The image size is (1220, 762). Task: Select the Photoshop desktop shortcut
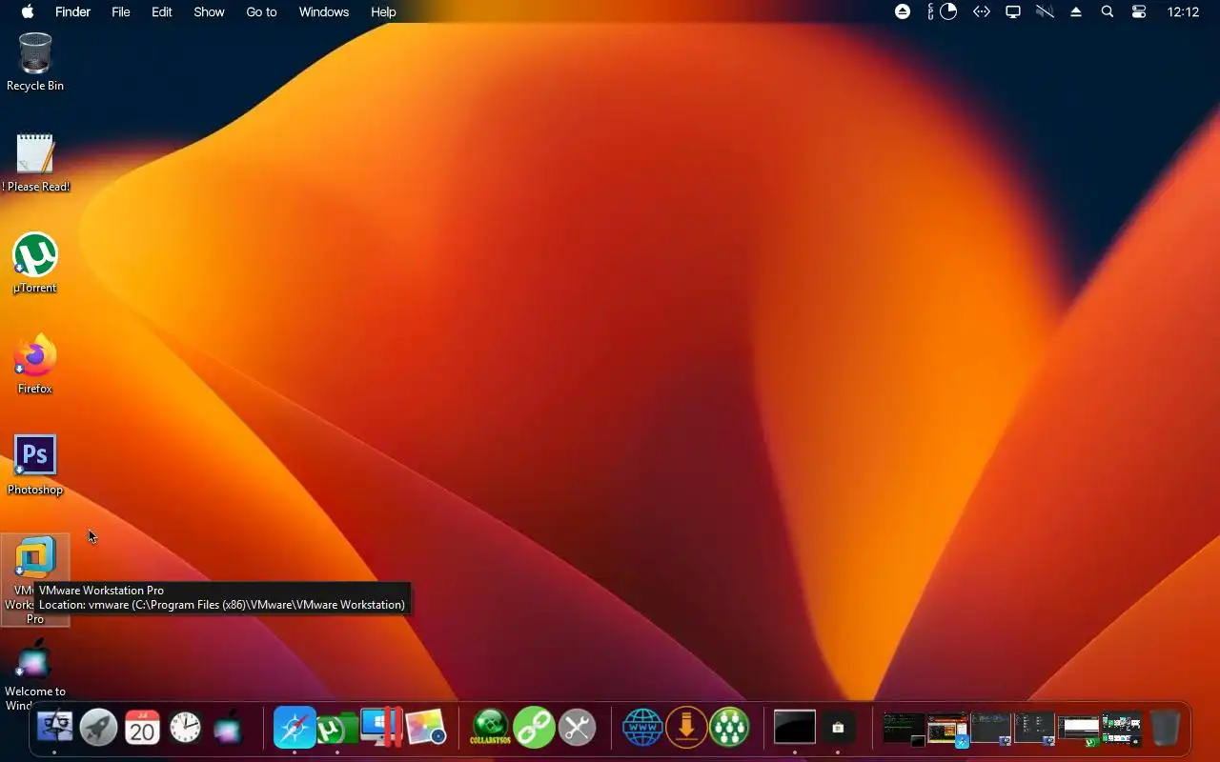(35, 466)
